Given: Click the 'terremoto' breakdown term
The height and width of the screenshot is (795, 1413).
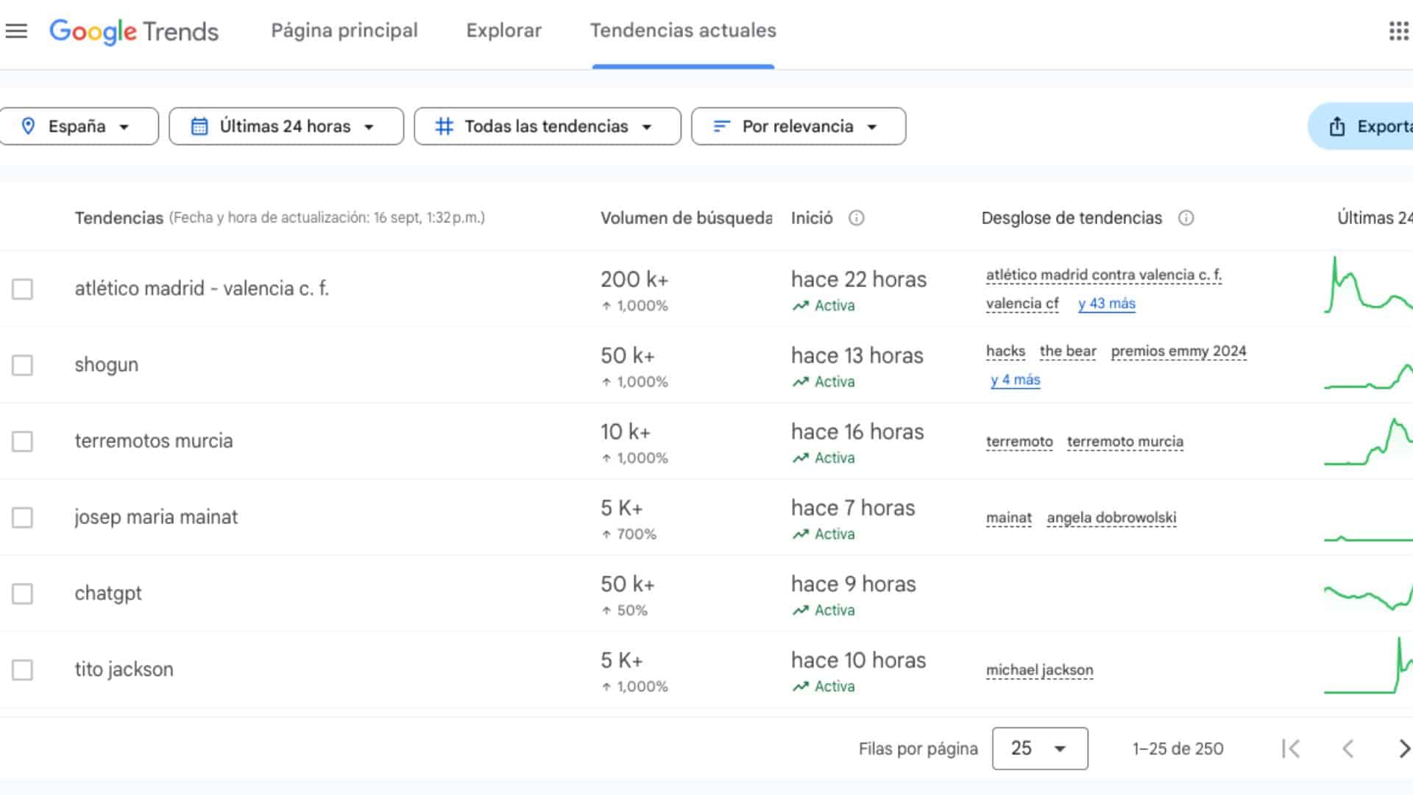Looking at the screenshot, I should (x=1019, y=442).
